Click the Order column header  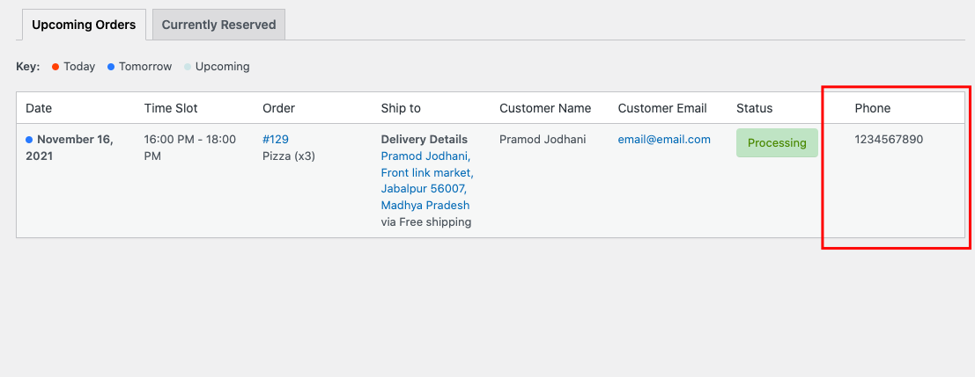pos(278,108)
